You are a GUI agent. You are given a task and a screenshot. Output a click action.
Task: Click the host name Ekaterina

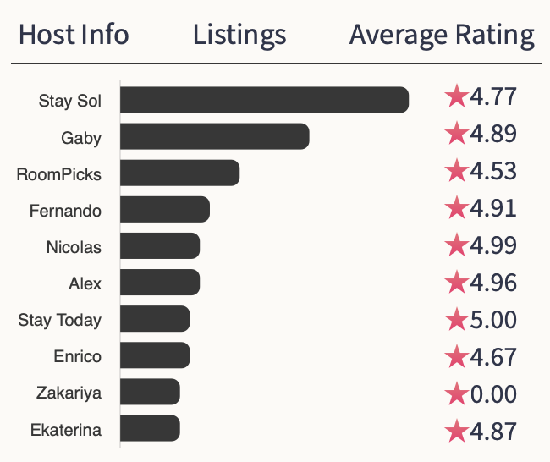point(65,431)
